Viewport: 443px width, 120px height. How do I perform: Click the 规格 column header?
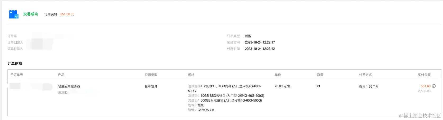coord(191,75)
